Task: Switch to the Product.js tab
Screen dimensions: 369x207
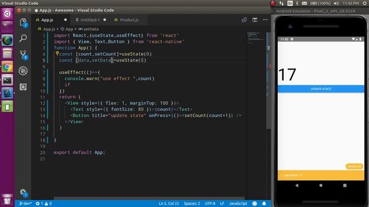Action: click(x=129, y=20)
